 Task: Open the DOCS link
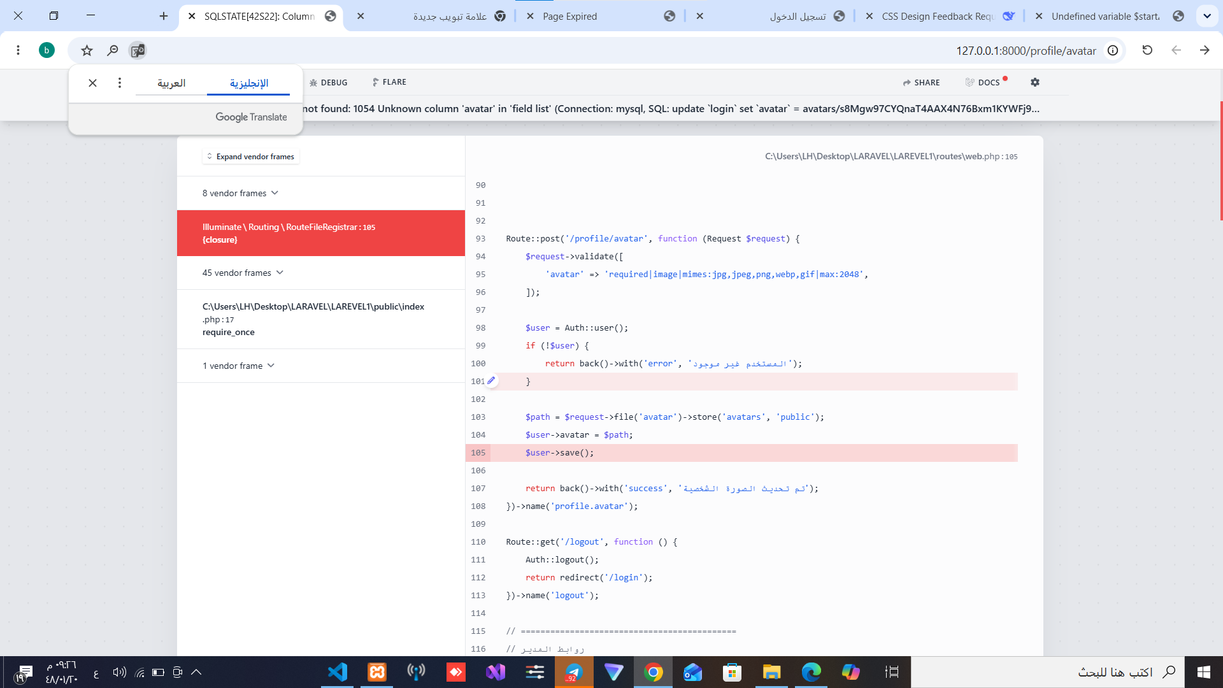[983, 82]
